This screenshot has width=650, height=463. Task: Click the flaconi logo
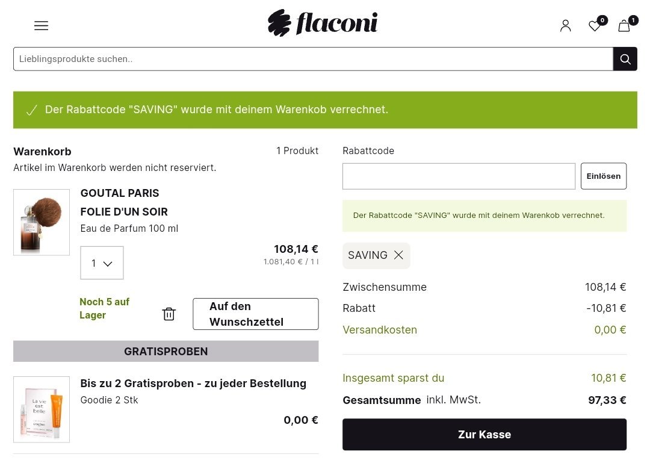(323, 23)
